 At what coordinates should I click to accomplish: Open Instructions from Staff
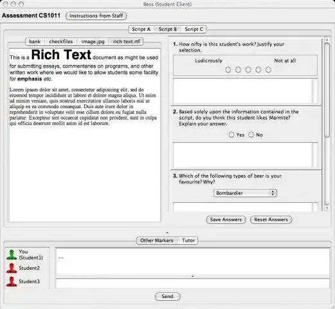96,16
